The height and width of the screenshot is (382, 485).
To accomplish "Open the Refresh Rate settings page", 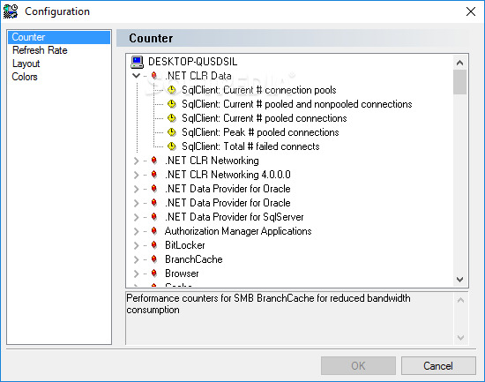I will (x=40, y=50).
